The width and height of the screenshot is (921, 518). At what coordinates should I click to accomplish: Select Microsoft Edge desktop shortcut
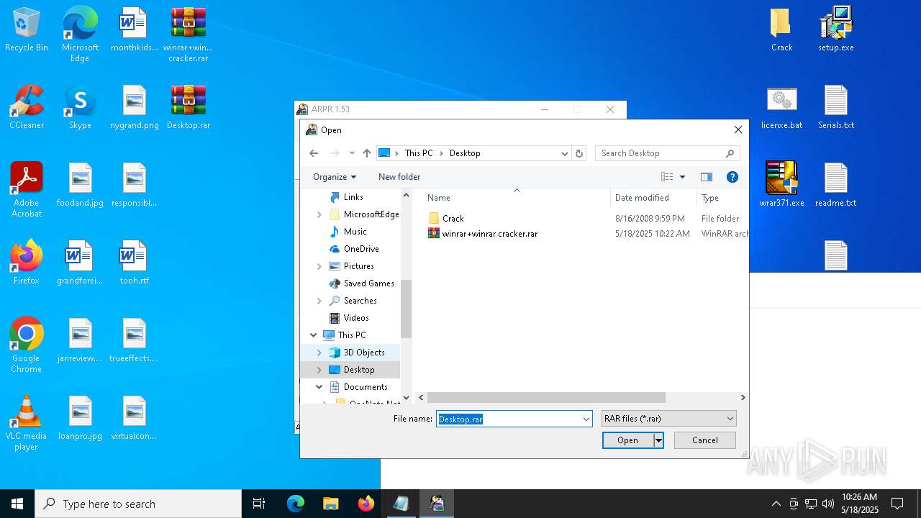click(x=80, y=35)
